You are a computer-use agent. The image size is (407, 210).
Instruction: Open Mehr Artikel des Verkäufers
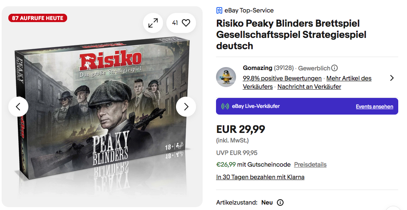pyautogui.click(x=349, y=78)
